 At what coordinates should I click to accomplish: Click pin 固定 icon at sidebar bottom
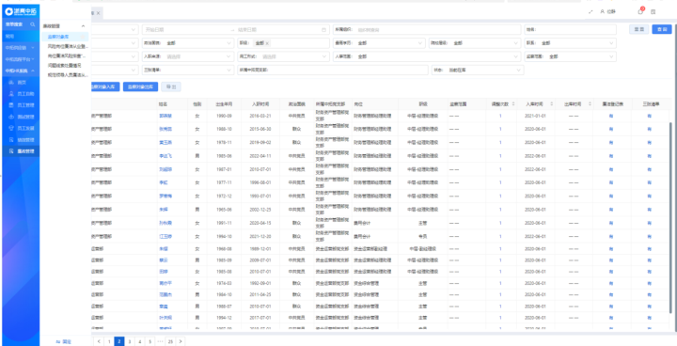58,341
